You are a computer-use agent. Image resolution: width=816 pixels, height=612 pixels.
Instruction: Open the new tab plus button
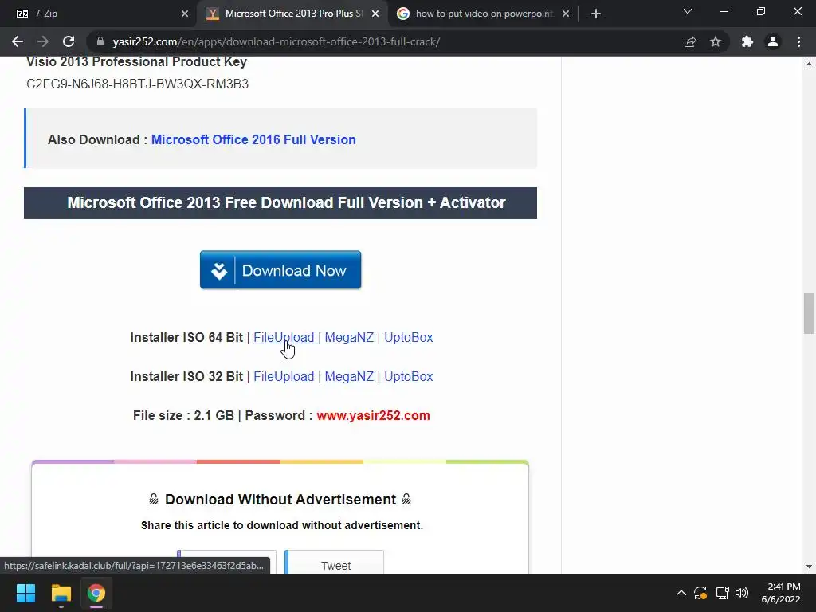[596, 14]
